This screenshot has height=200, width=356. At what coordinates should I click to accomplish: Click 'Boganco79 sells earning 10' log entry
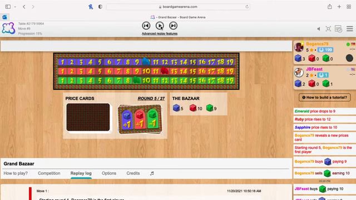tap(325, 173)
